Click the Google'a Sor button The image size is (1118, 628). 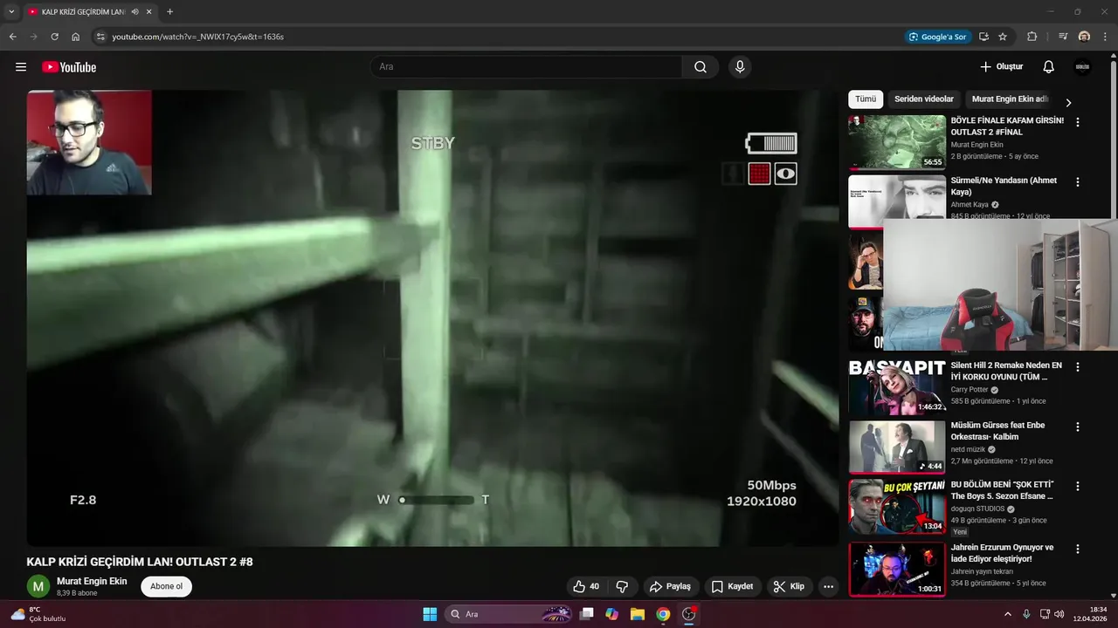(938, 37)
